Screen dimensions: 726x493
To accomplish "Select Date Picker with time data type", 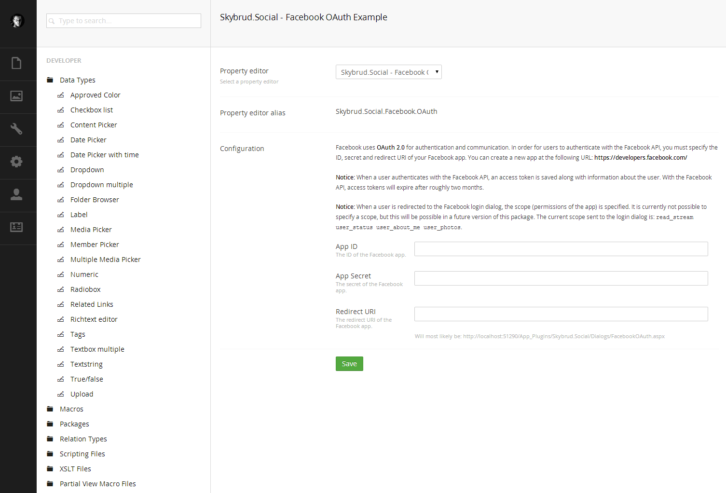I will coord(105,155).
